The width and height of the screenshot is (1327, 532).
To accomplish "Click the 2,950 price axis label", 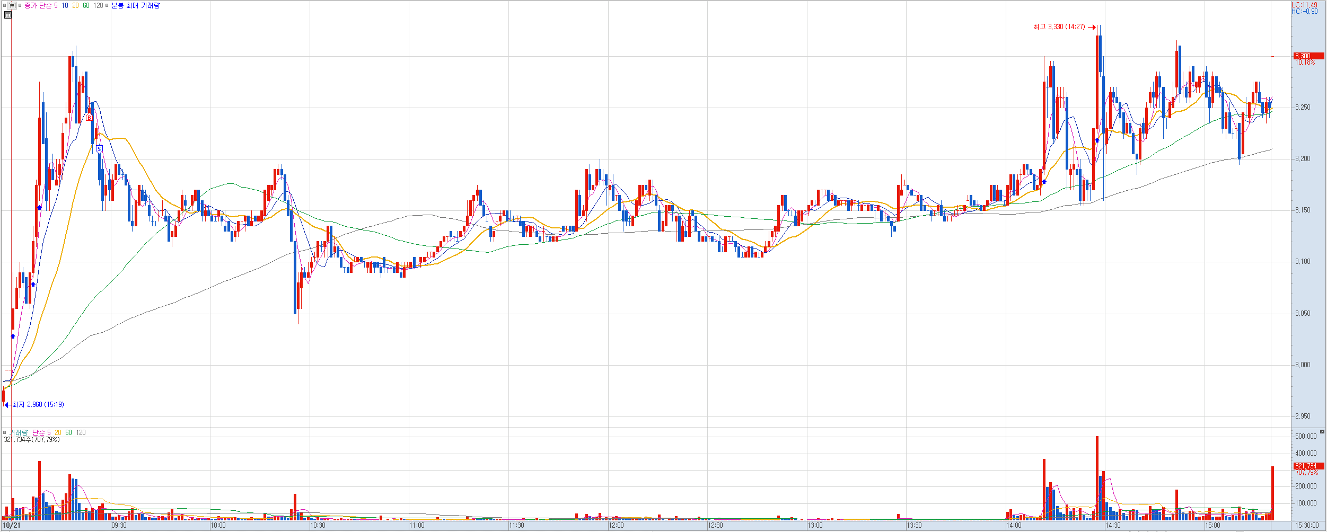I will [1303, 416].
